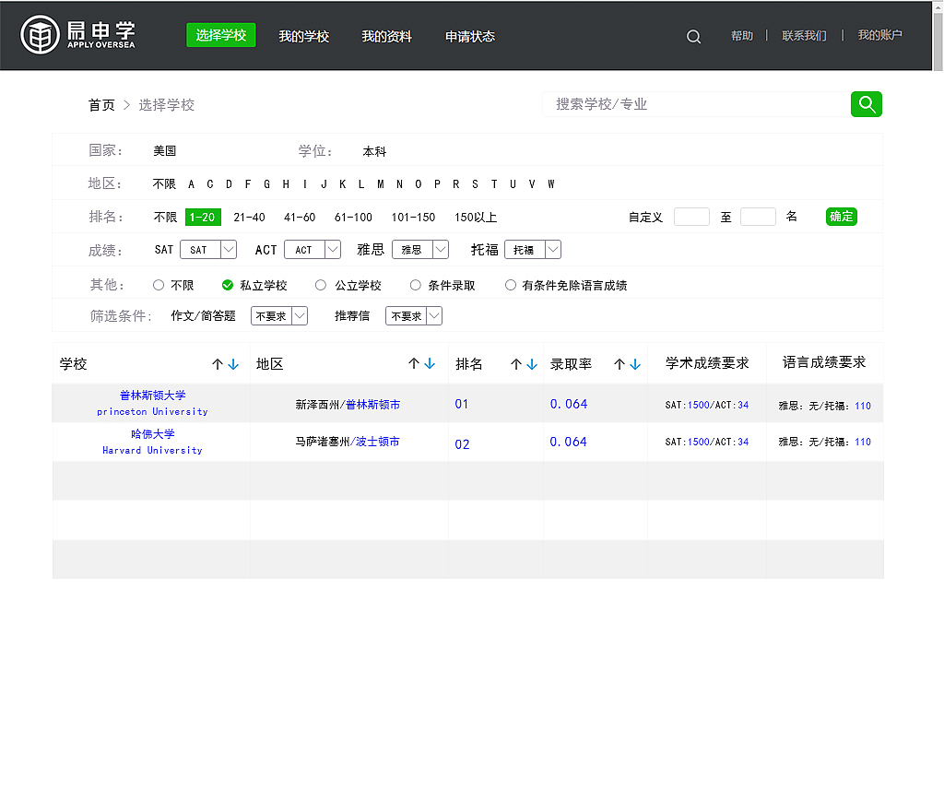Select 不限 in the 地区 row
Image resolution: width=944 pixels, height=803 pixels.
click(164, 184)
